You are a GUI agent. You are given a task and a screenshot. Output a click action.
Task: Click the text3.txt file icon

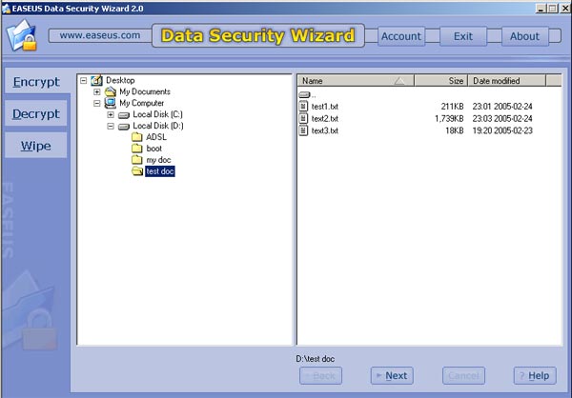303,130
